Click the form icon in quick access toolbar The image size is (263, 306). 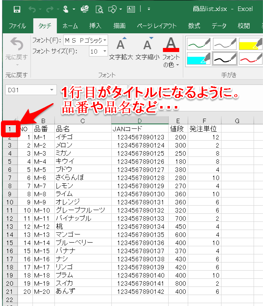click(x=131, y=9)
